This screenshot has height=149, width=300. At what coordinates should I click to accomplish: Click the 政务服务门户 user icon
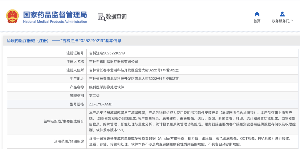pyautogui.click(x=282, y=14)
